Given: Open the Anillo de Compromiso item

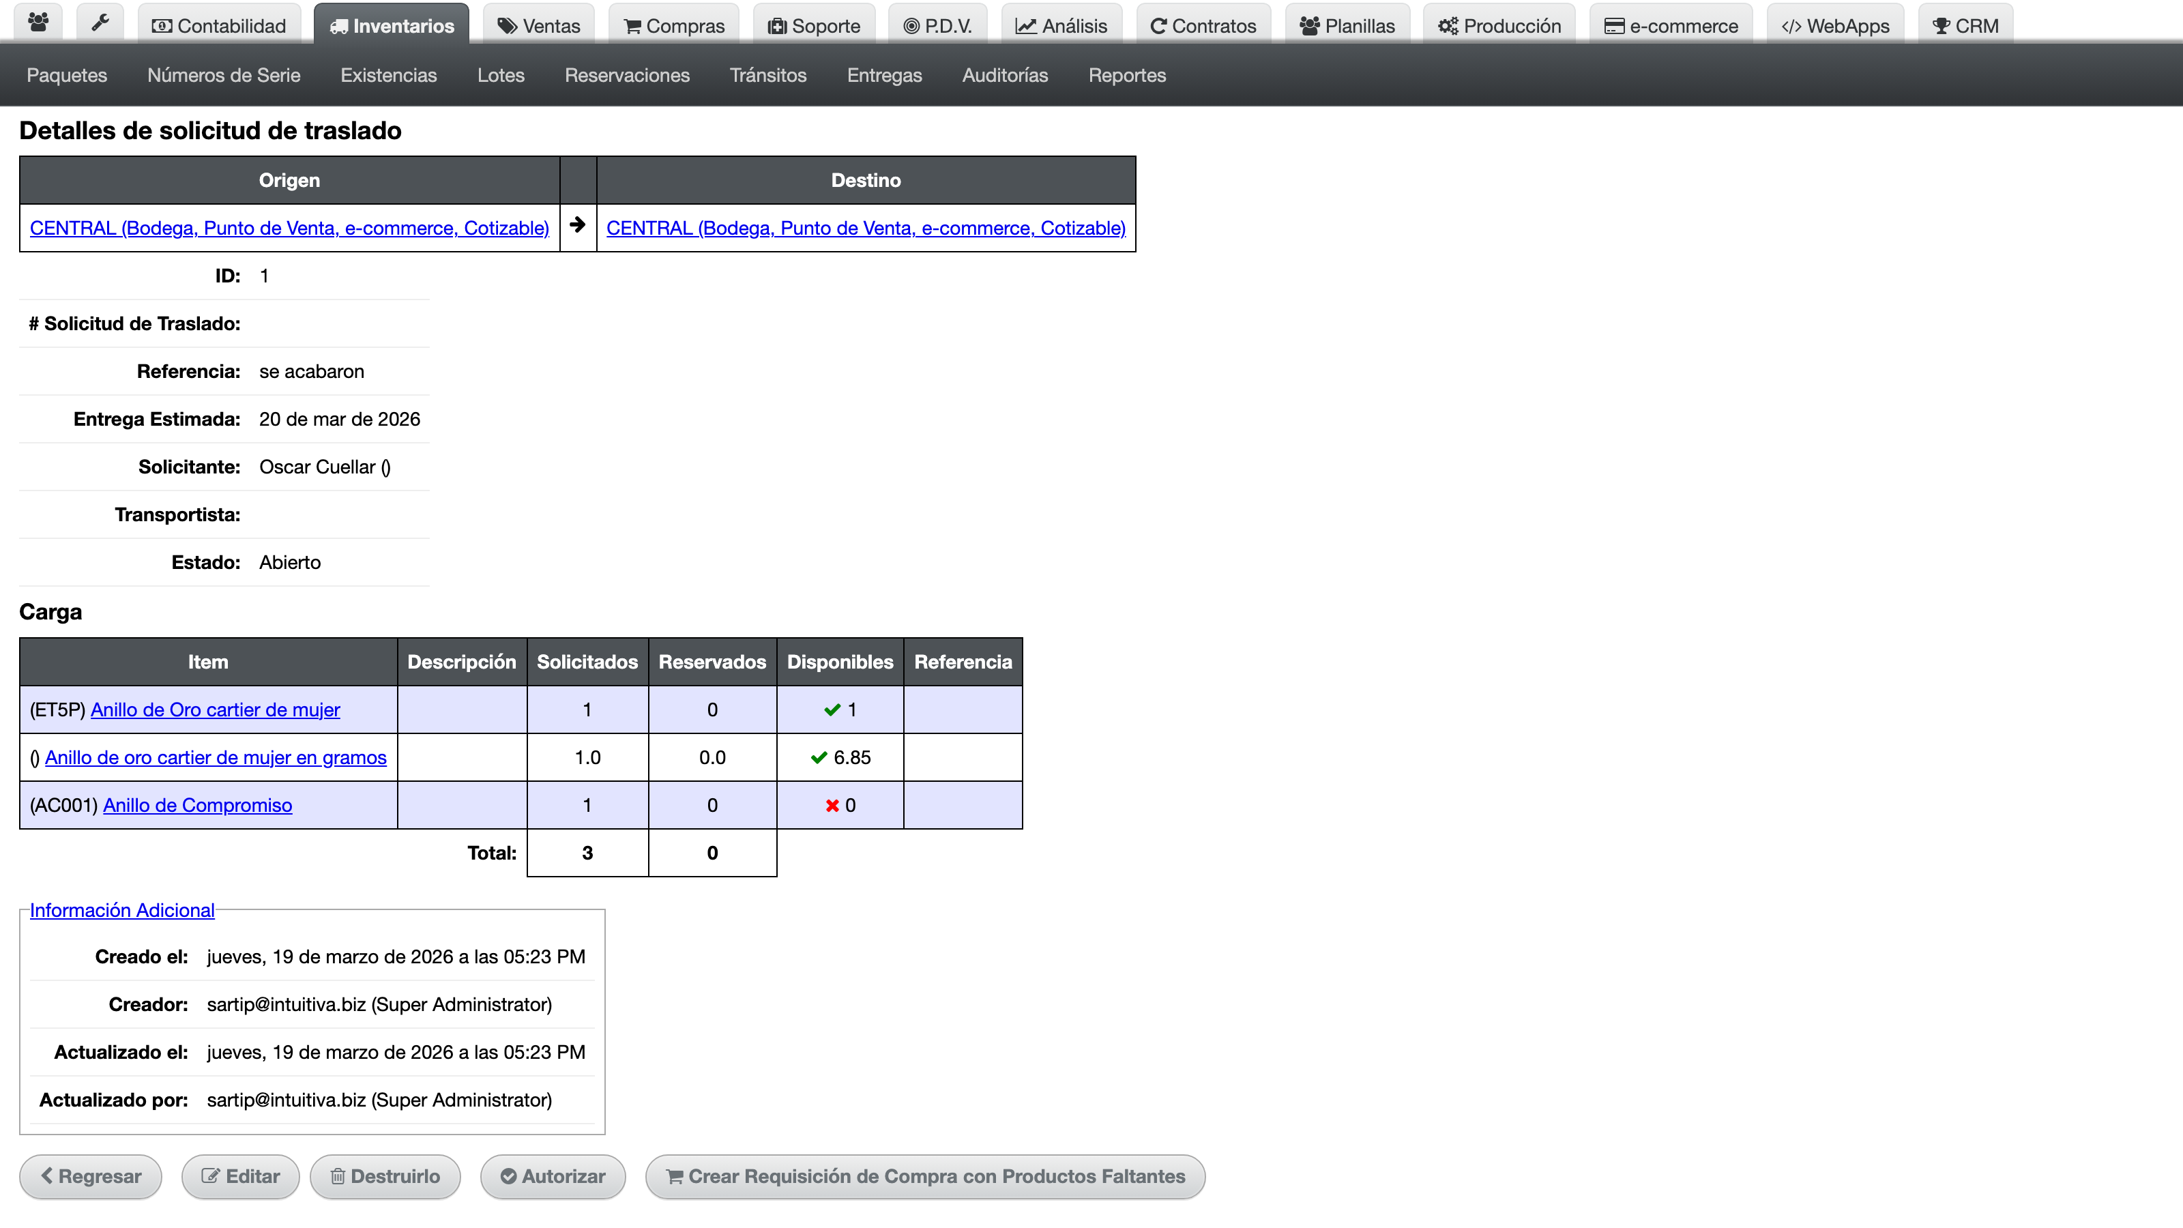Looking at the screenshot, I should [197, 805].
